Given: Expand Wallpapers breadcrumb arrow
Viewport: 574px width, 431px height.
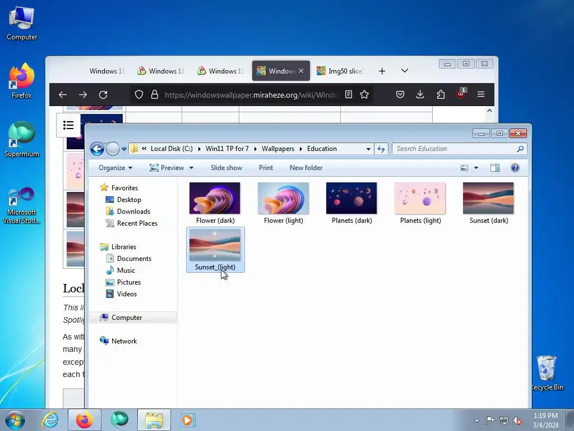Looking at the screenshot, I should [x=300, y=149].
